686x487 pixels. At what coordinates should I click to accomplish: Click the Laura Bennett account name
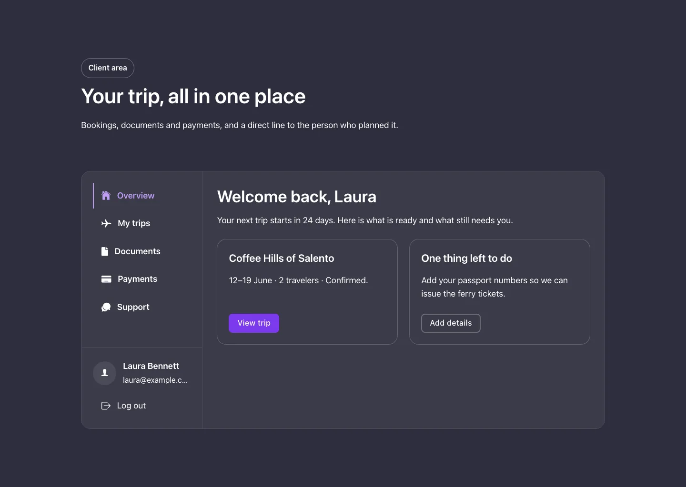[151, 366]
